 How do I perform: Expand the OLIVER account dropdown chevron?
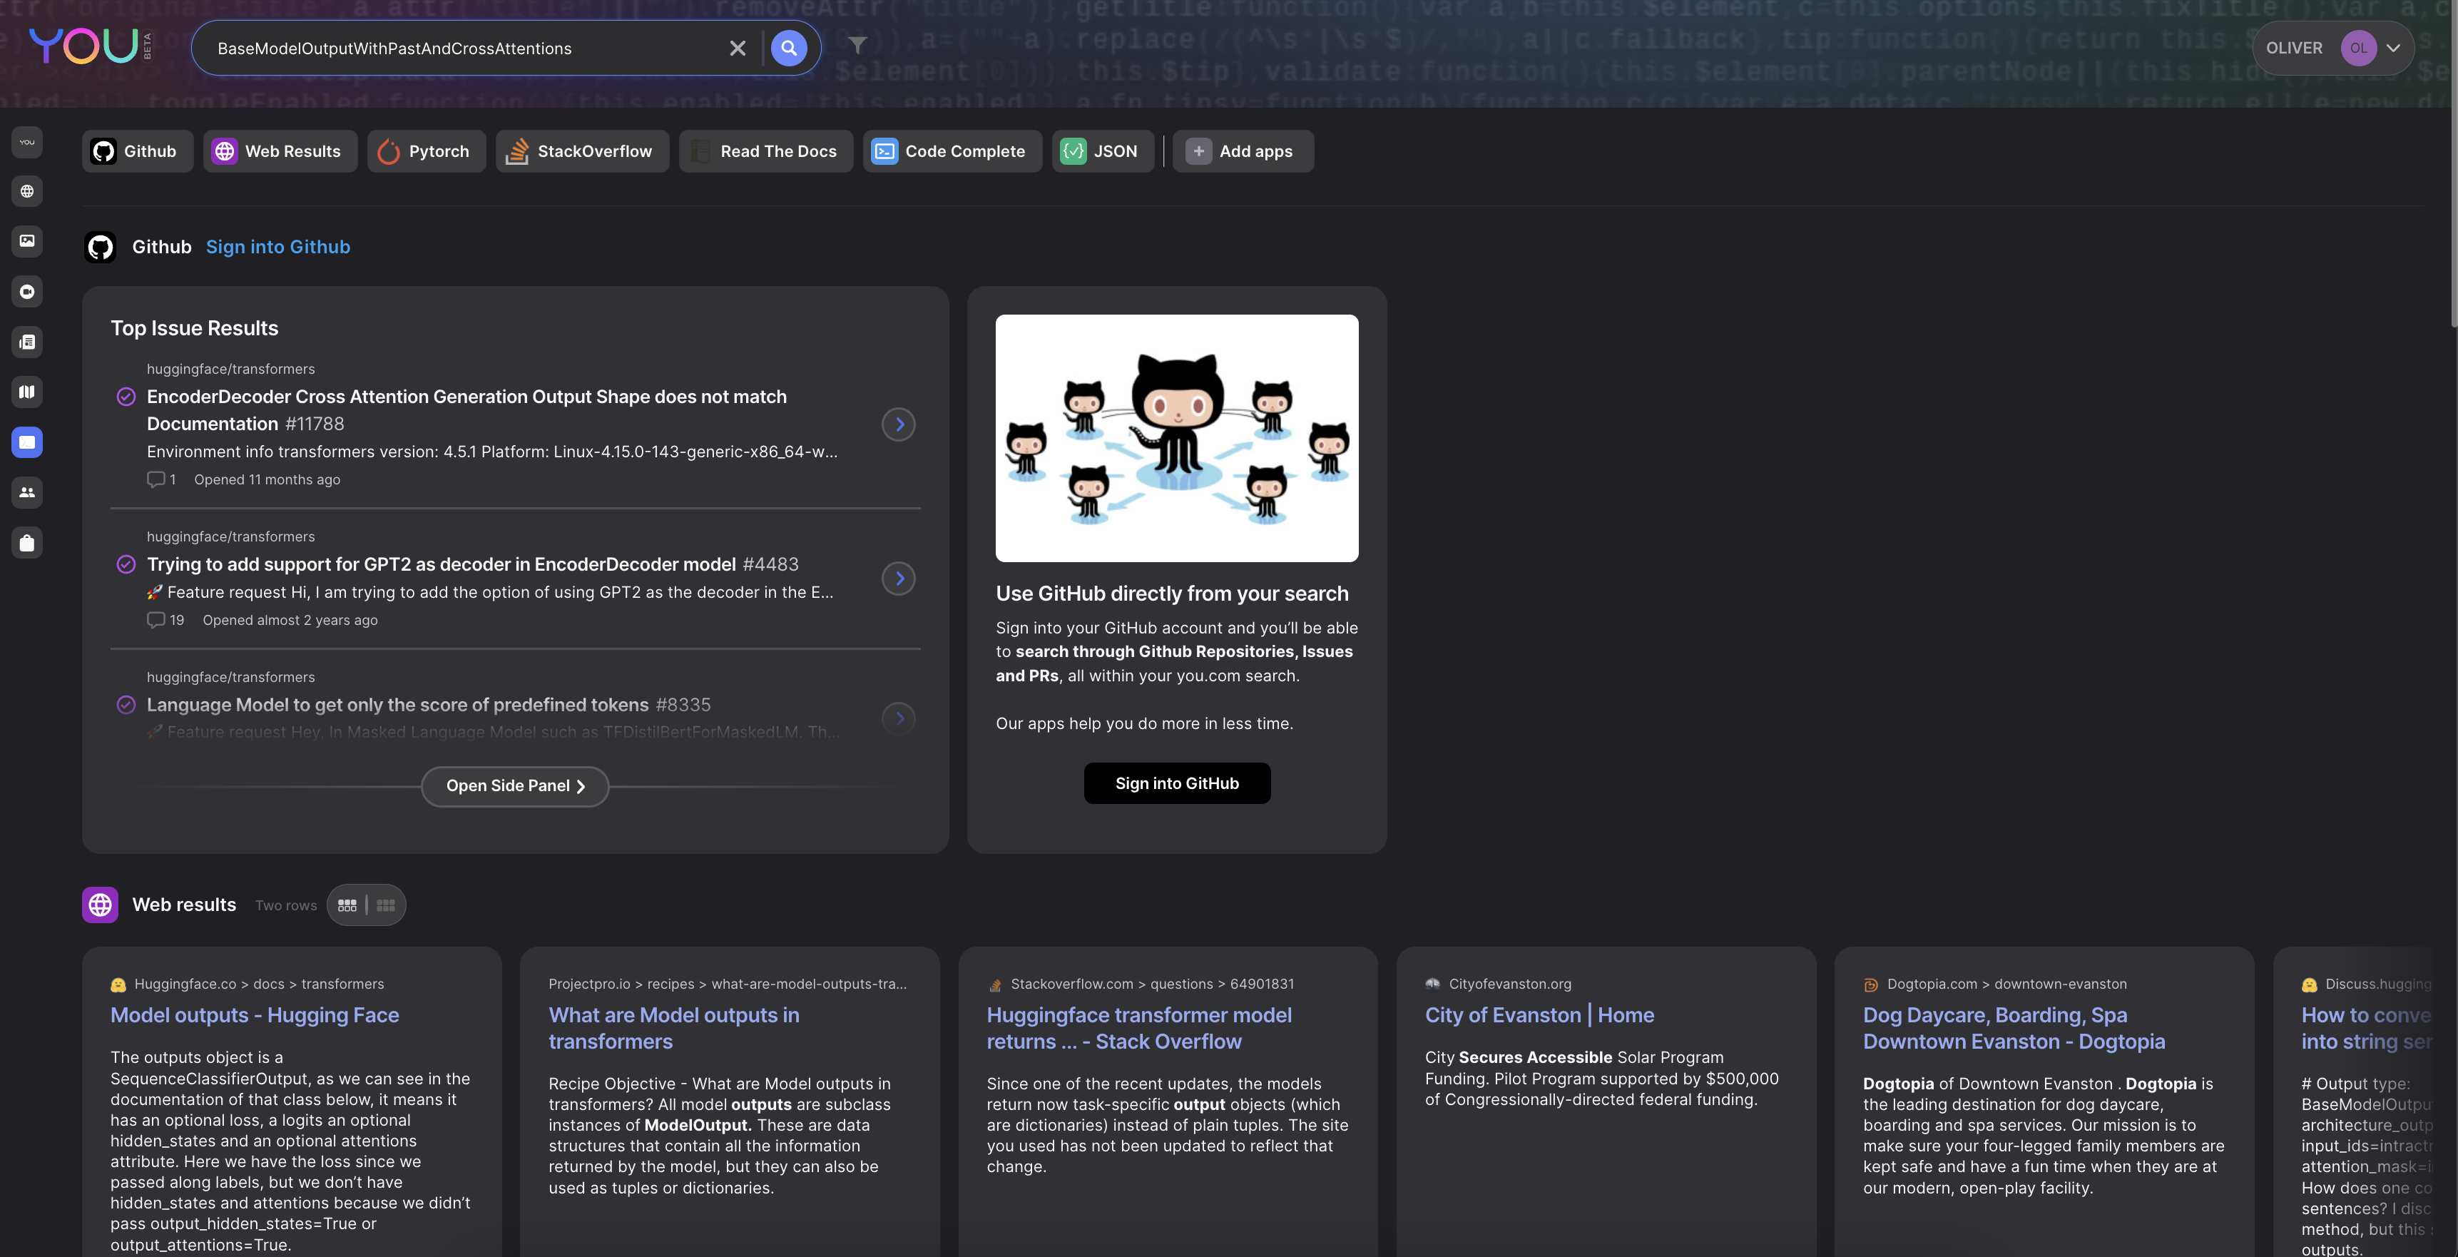(2393, 48)
